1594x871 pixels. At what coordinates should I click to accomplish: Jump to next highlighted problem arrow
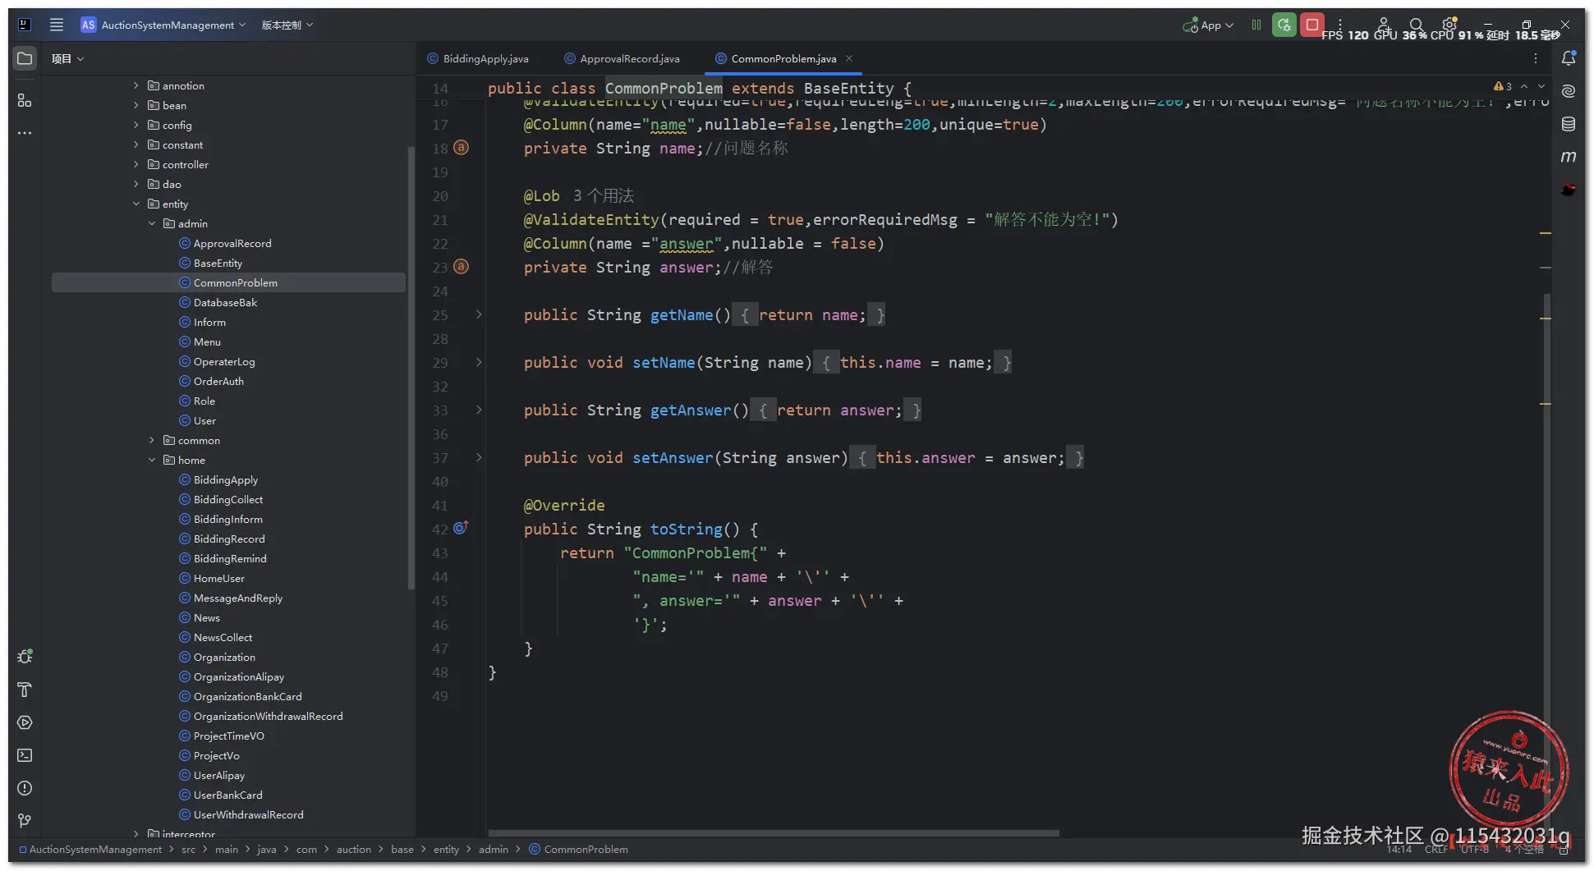(x=1541, y=86)
